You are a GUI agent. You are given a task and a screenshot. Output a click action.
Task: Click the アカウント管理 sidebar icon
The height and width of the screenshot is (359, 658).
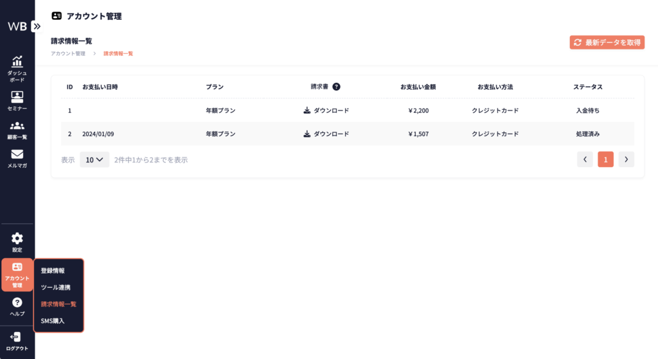pos(17,275)
